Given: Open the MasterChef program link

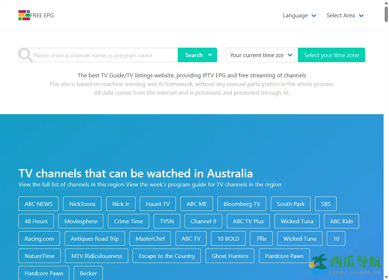Looking at the screenshot, I should click(x=150, y=239).
